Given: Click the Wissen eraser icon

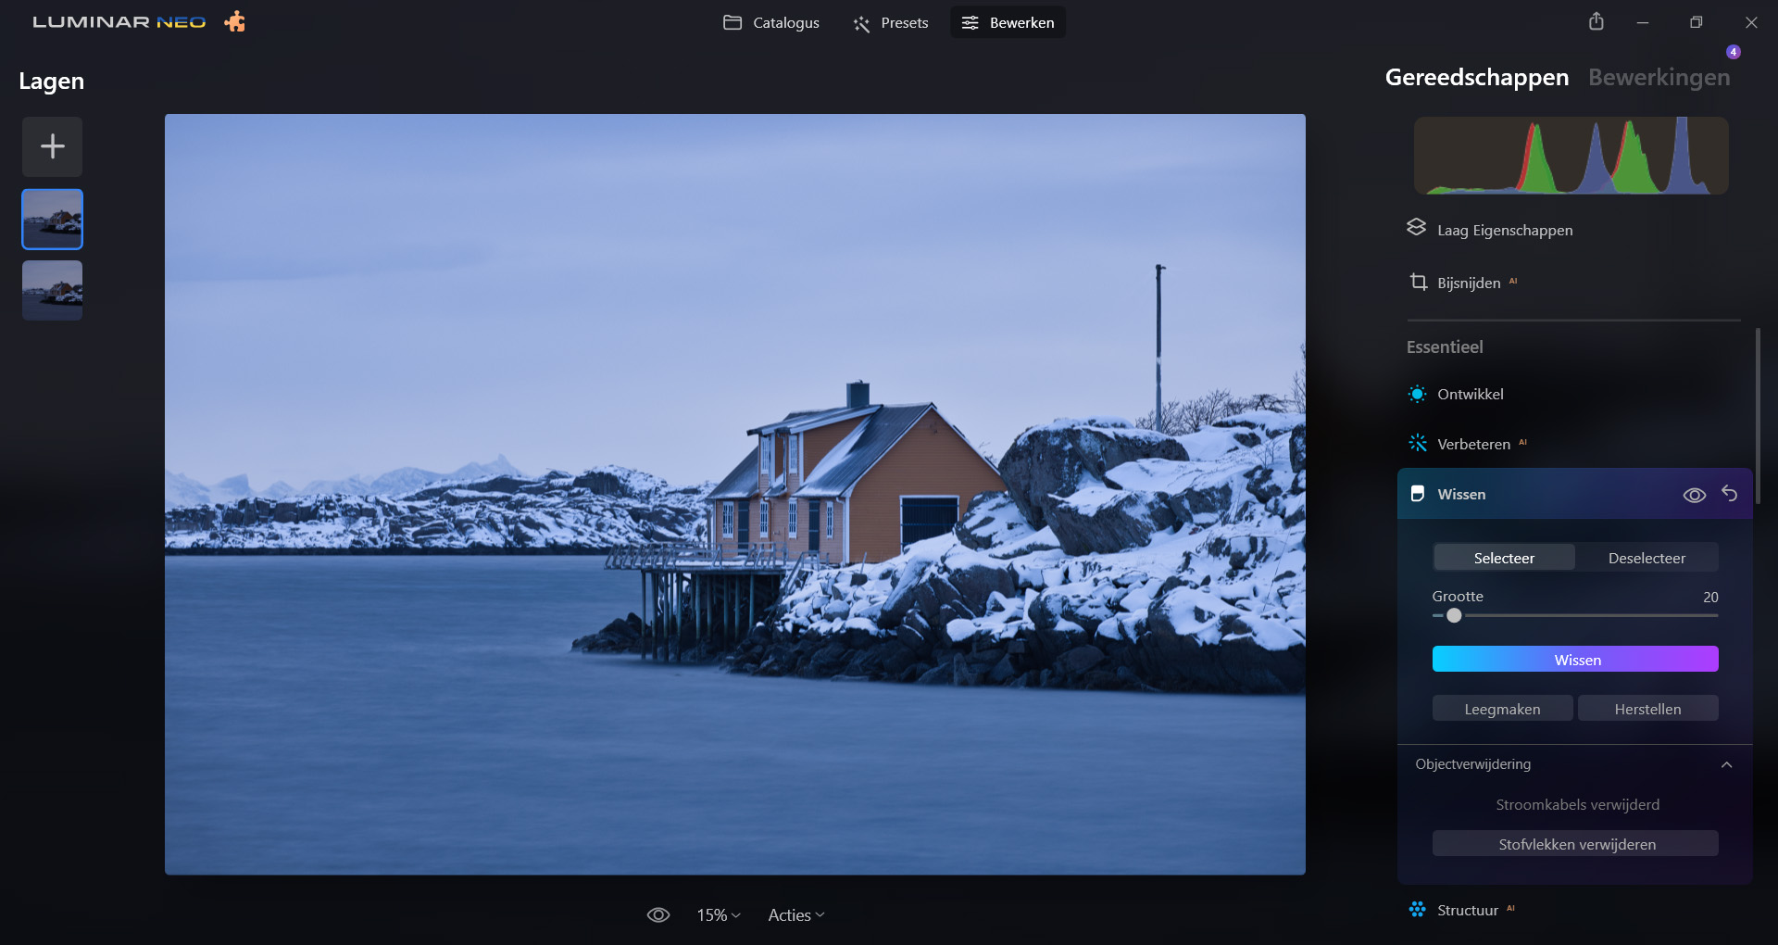Looking at the screenshot, I should (1417, 494).
